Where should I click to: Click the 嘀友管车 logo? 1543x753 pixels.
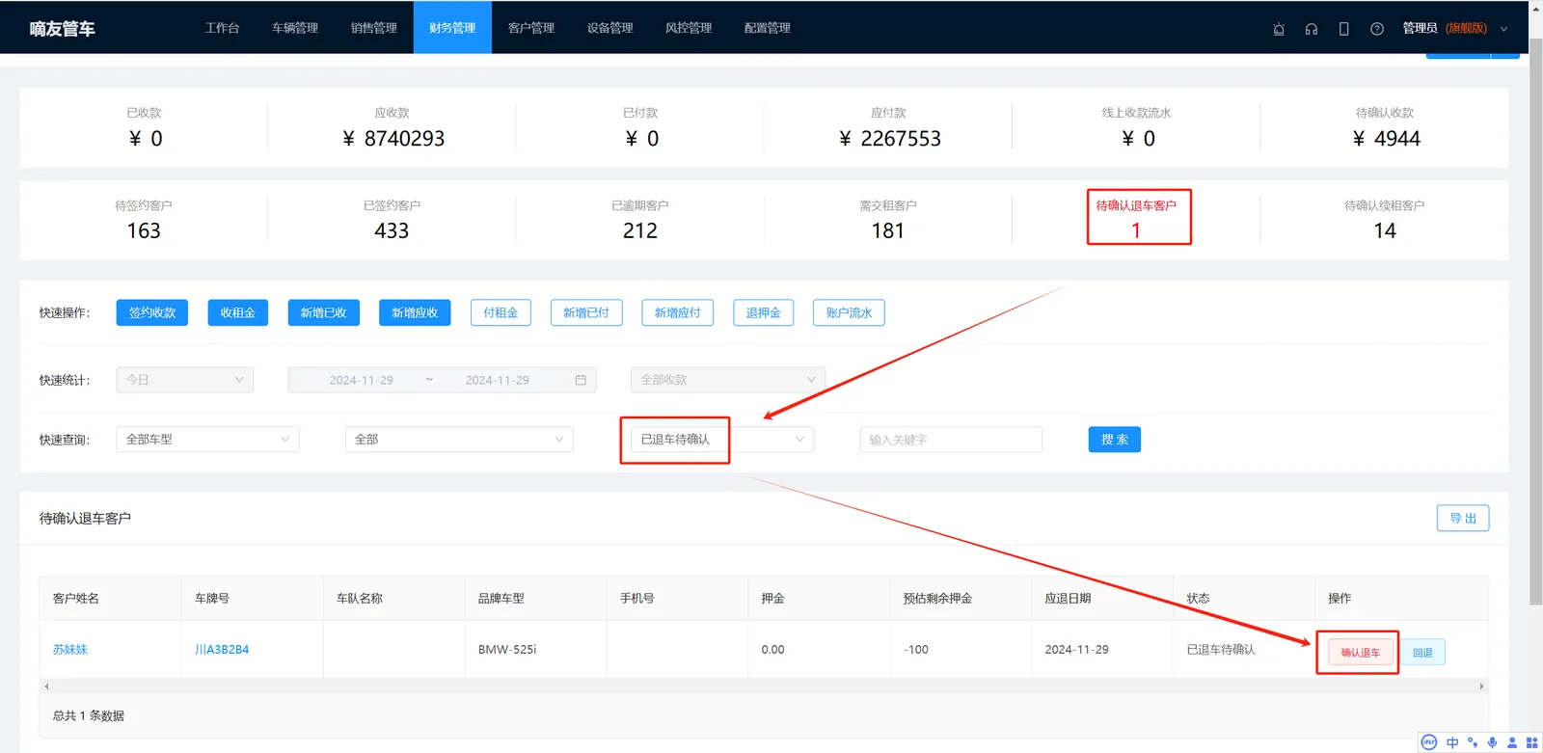pyautogui.click(x=63, y=29)
